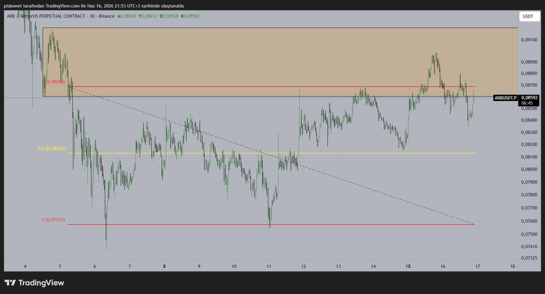Click the bold 8 date label
The height and width of the screenshot is (294, 545).
tap(164, 266)
